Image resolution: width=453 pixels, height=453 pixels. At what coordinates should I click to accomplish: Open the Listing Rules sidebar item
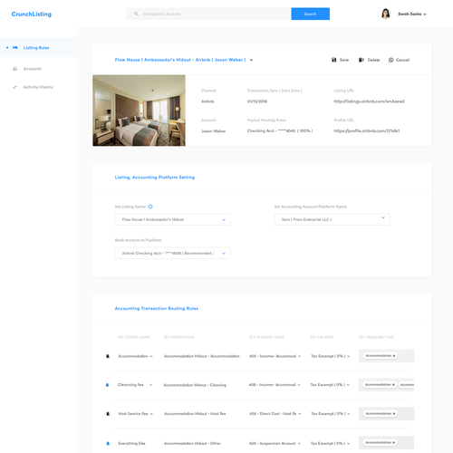coord(38,48)
